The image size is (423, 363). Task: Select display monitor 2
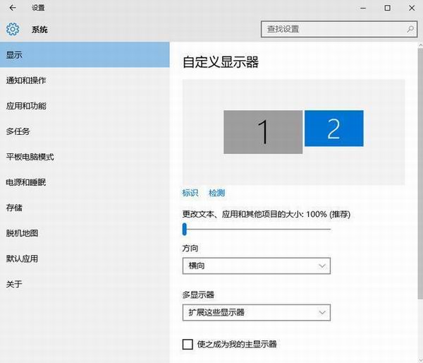pyautogui.click(x=334, y=129)
